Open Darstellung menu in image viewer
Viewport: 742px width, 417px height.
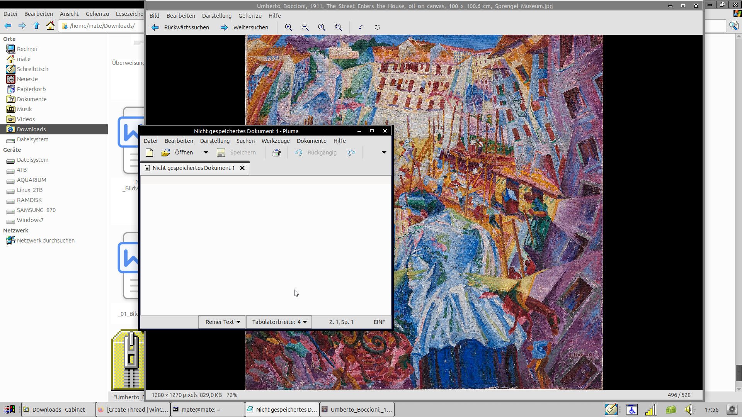pos(216,16)
